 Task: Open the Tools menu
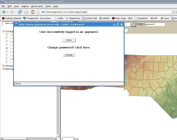[x=48, y=6]
